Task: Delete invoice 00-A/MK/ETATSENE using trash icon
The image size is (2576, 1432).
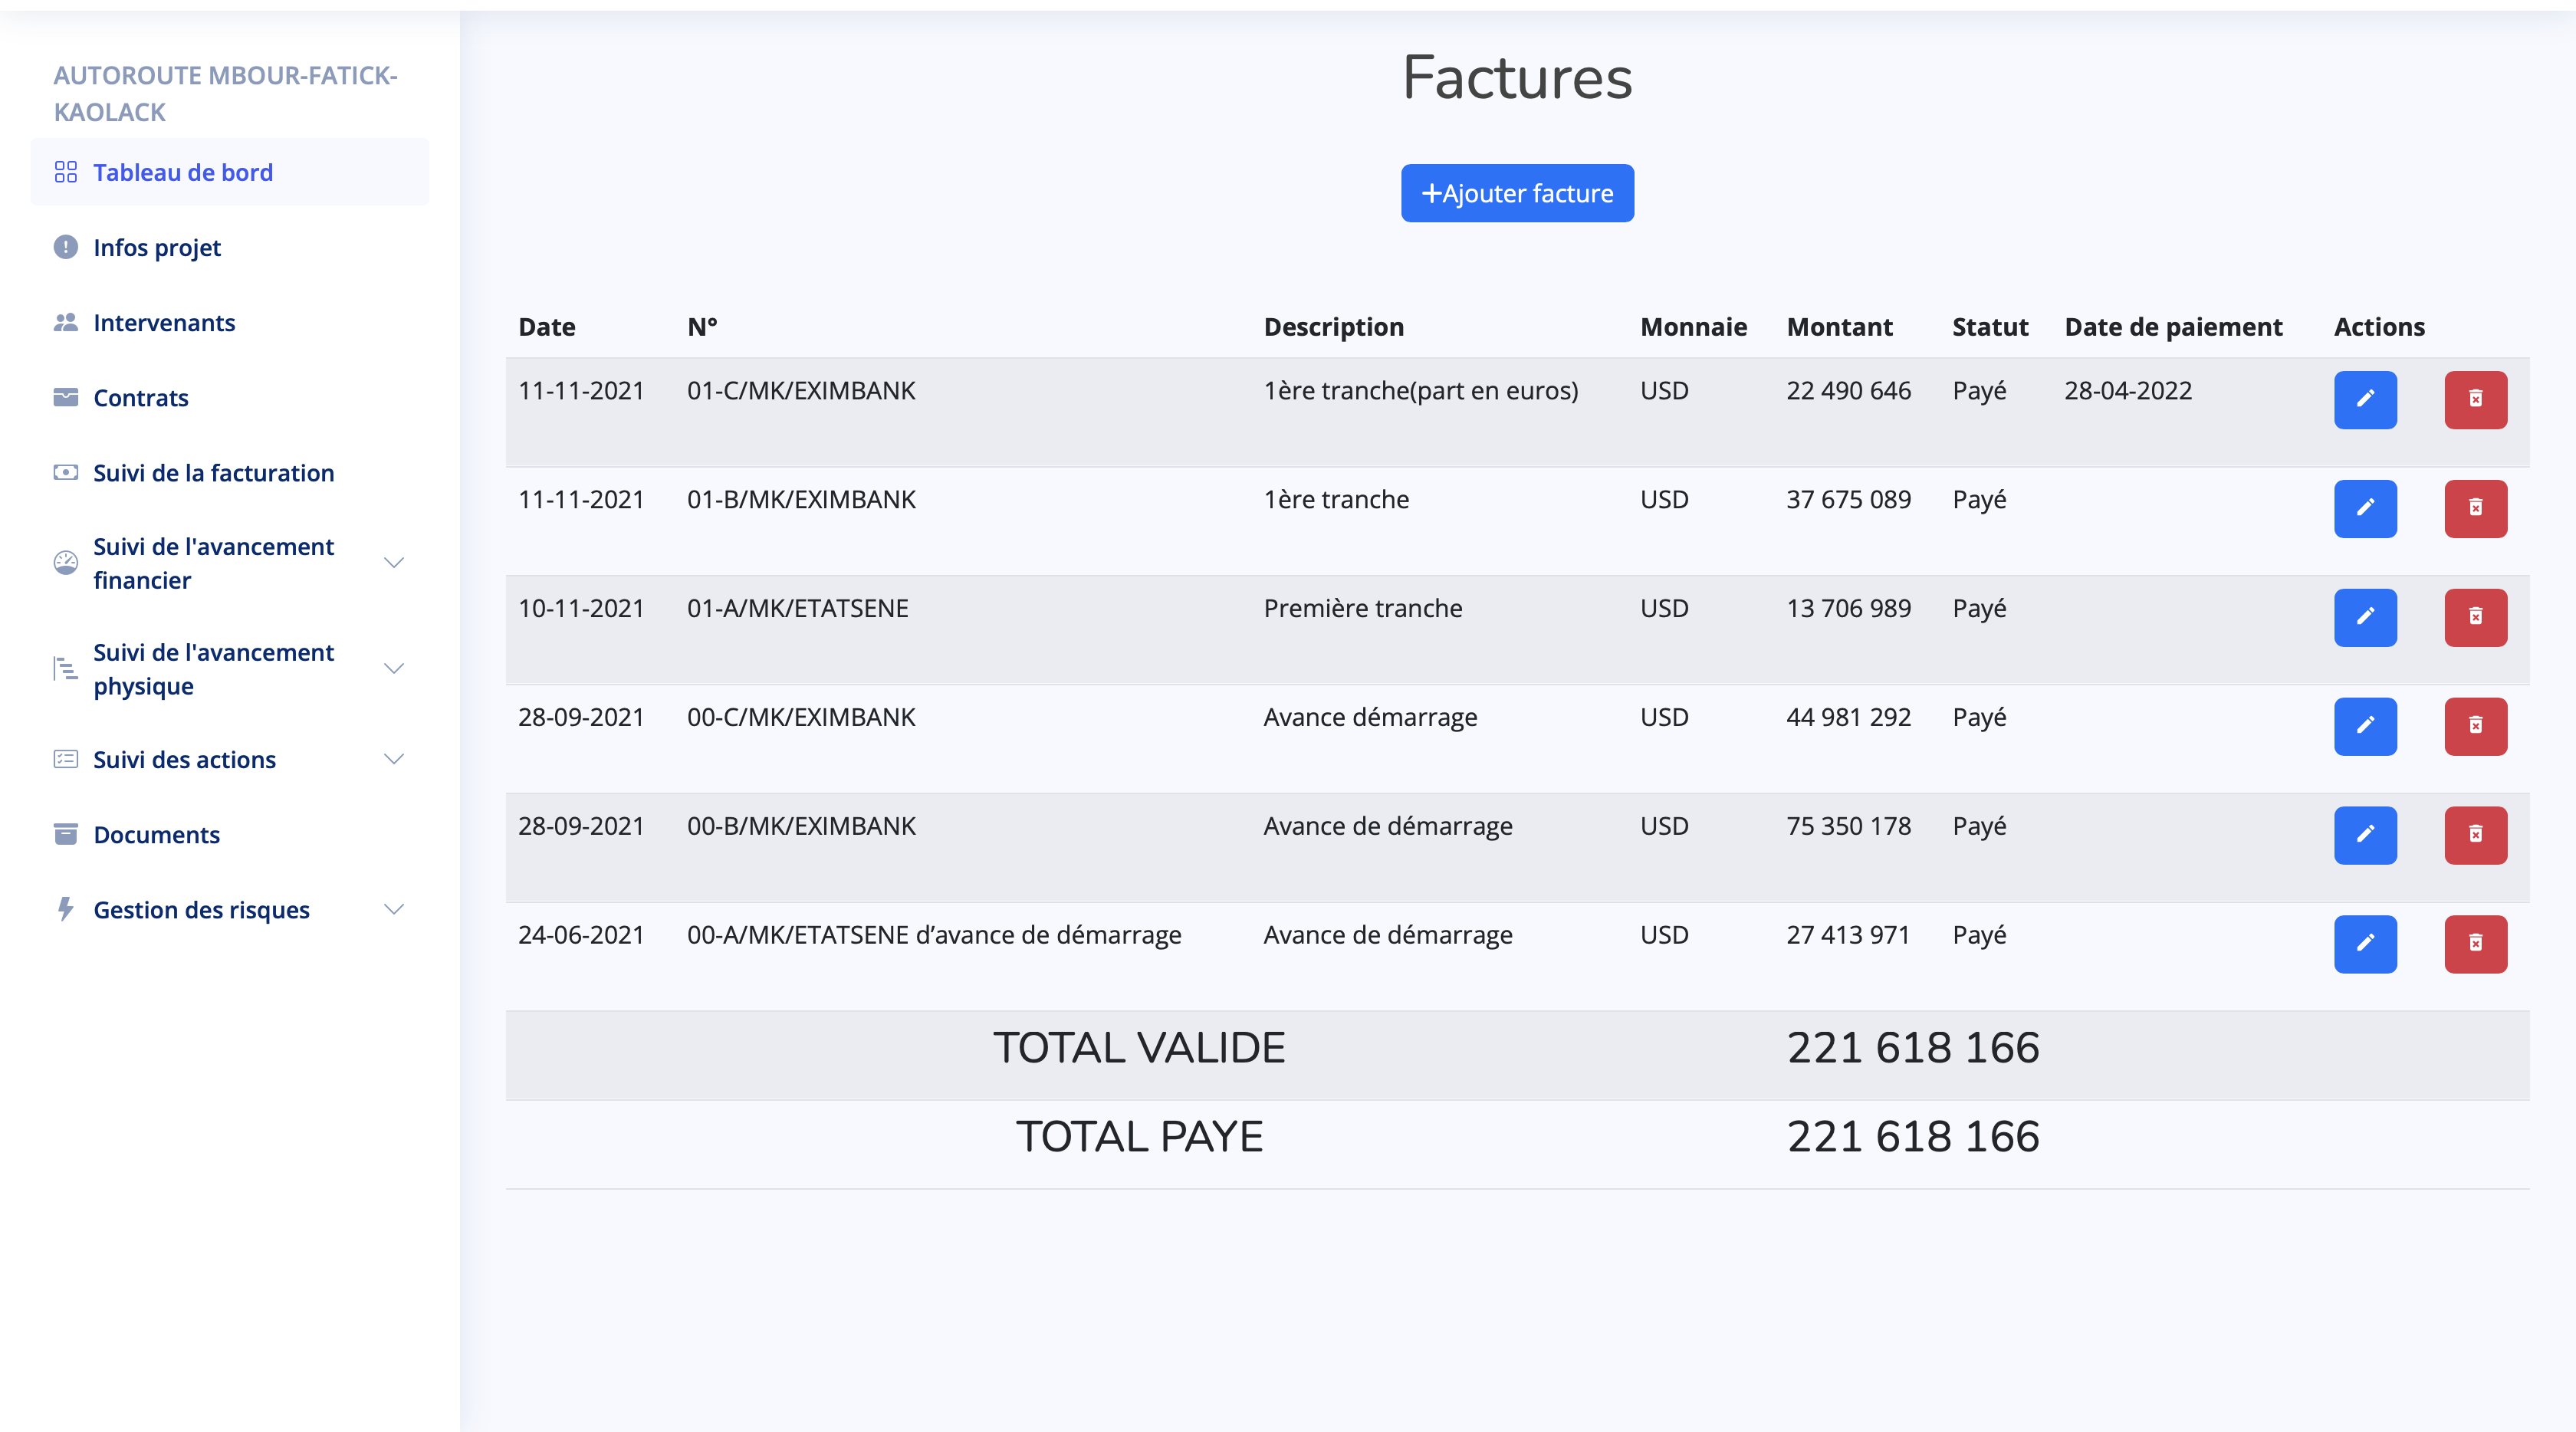Action: [x=2476, y=943]
